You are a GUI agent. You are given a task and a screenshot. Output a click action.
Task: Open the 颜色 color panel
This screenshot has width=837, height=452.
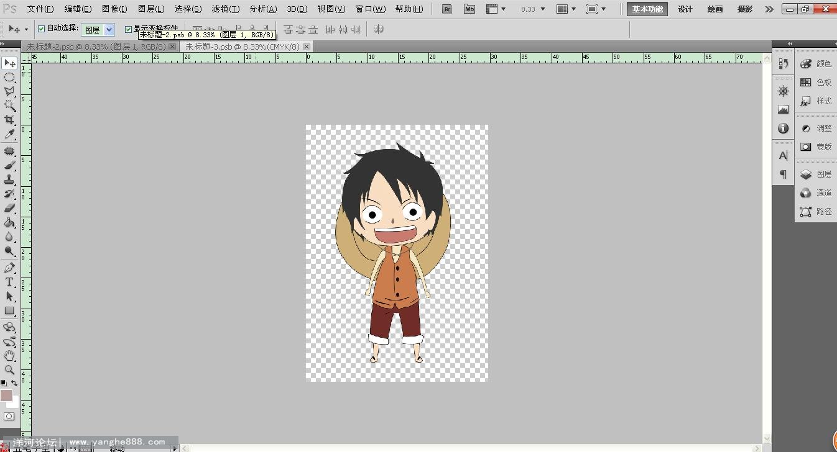pyautogui.click(x=816, y=64)
